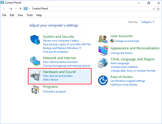Click Save backup copies with File History
The width and height of the screenshot is (162, 124).
pos(67,44)
